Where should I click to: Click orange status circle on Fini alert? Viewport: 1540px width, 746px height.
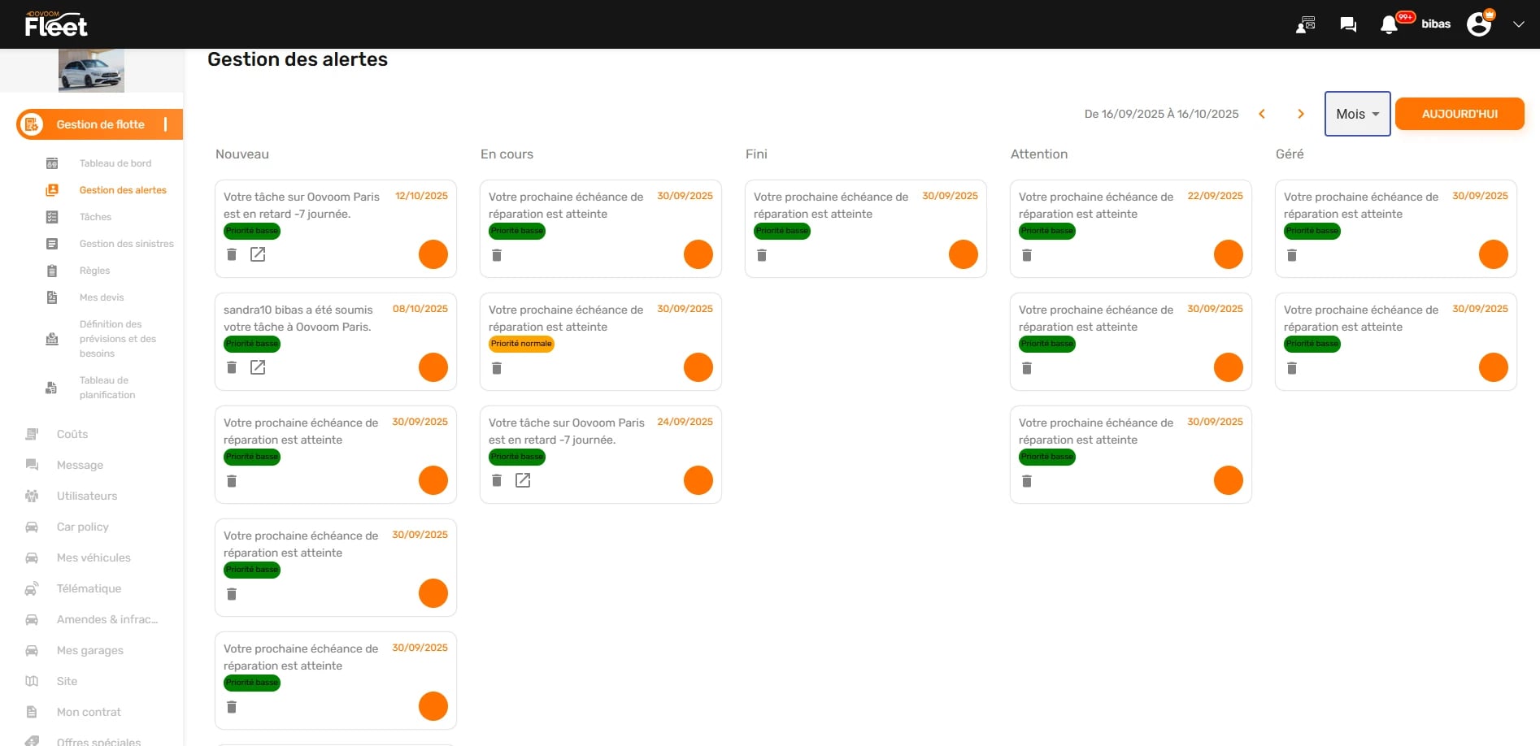[x=963, y=254]
